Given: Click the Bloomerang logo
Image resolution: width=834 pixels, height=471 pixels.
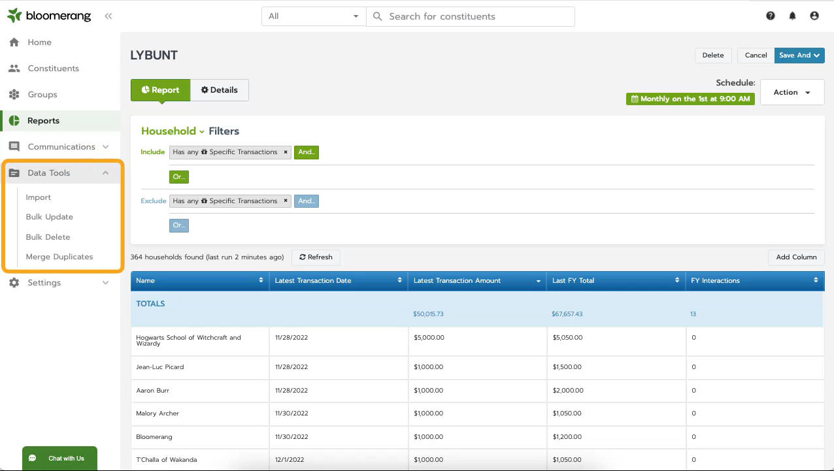Looking at the screenshot, I should (x=49, y=16).
